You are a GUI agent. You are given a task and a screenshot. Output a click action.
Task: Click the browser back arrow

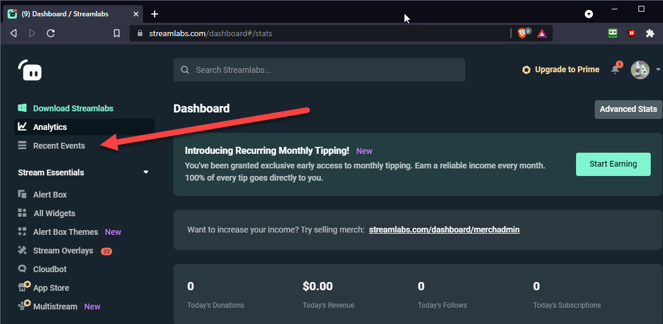click(x=13, y=33)
